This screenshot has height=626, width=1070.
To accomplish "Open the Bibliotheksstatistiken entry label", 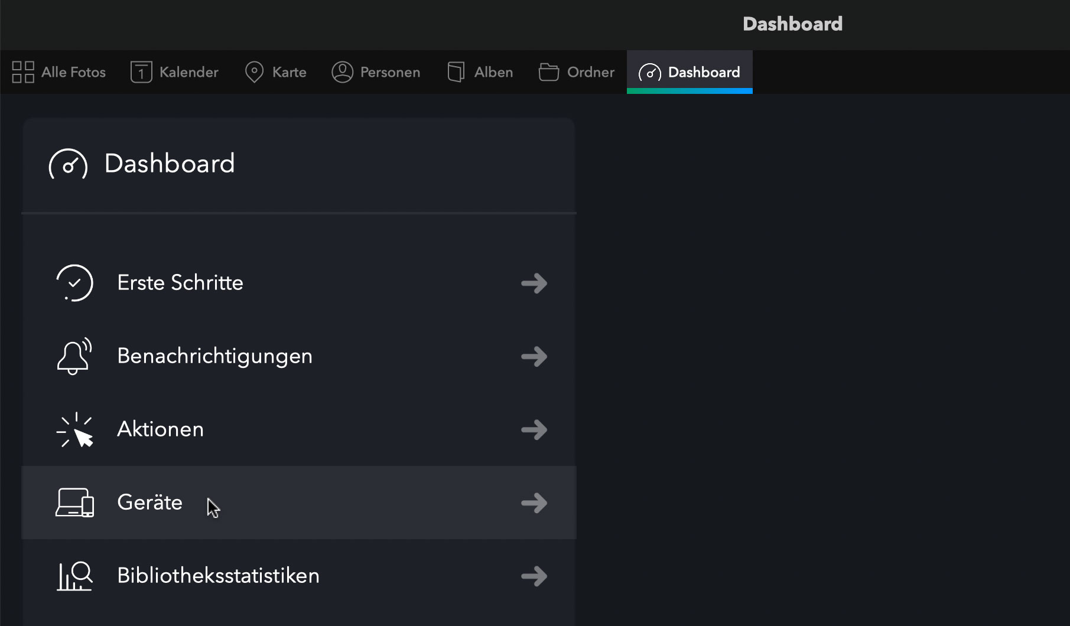I will (218, 576).
